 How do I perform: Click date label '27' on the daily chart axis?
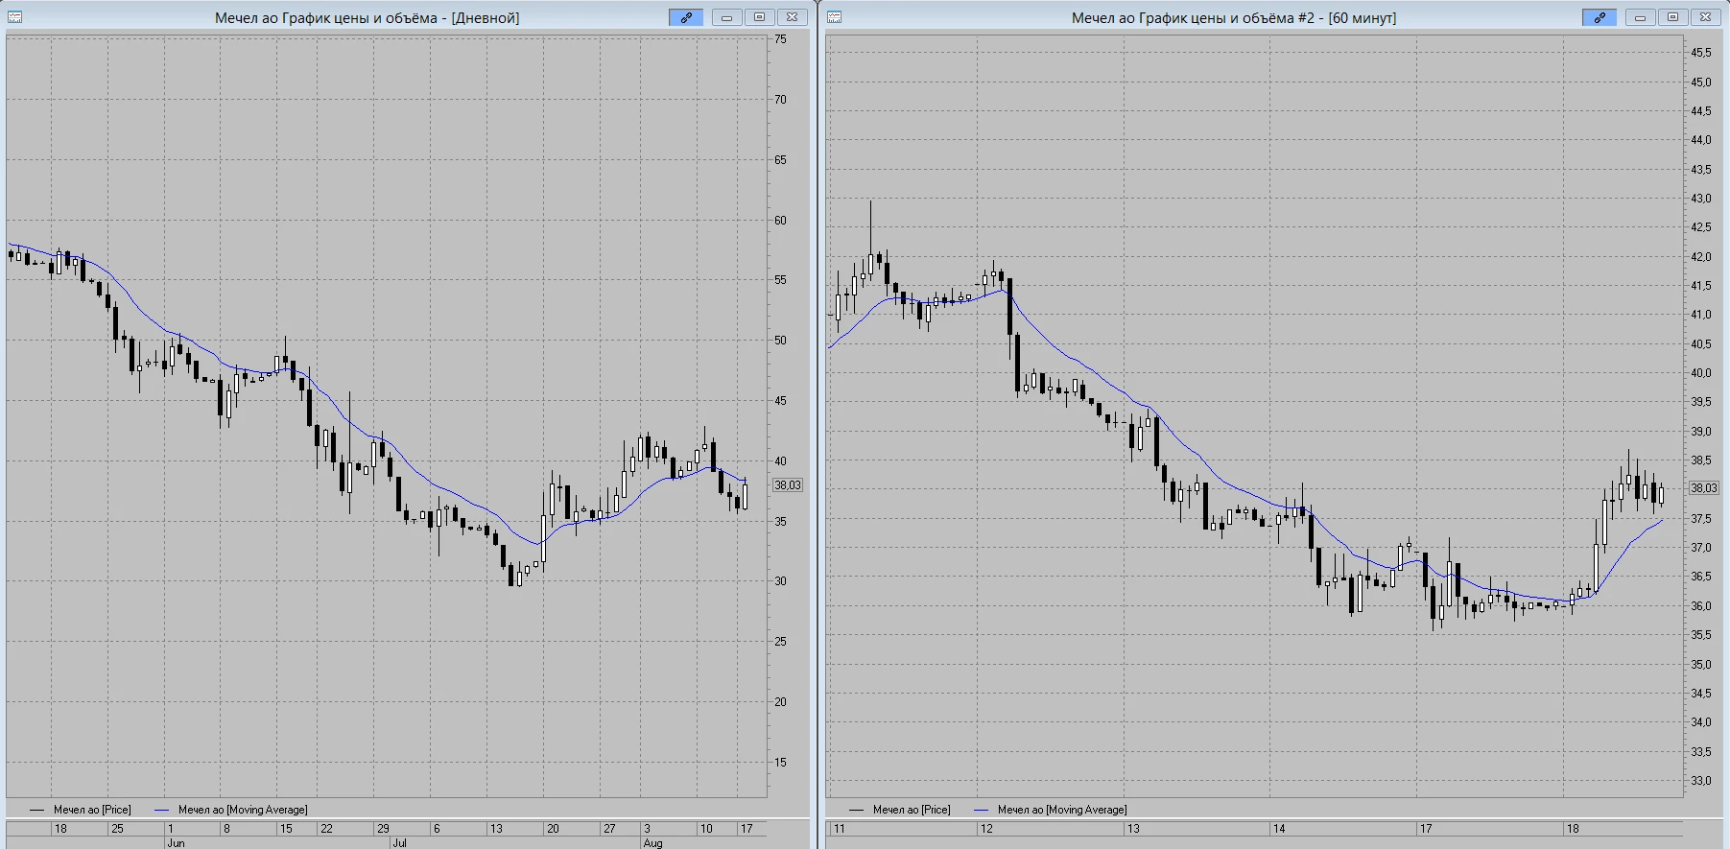(609, 829)
